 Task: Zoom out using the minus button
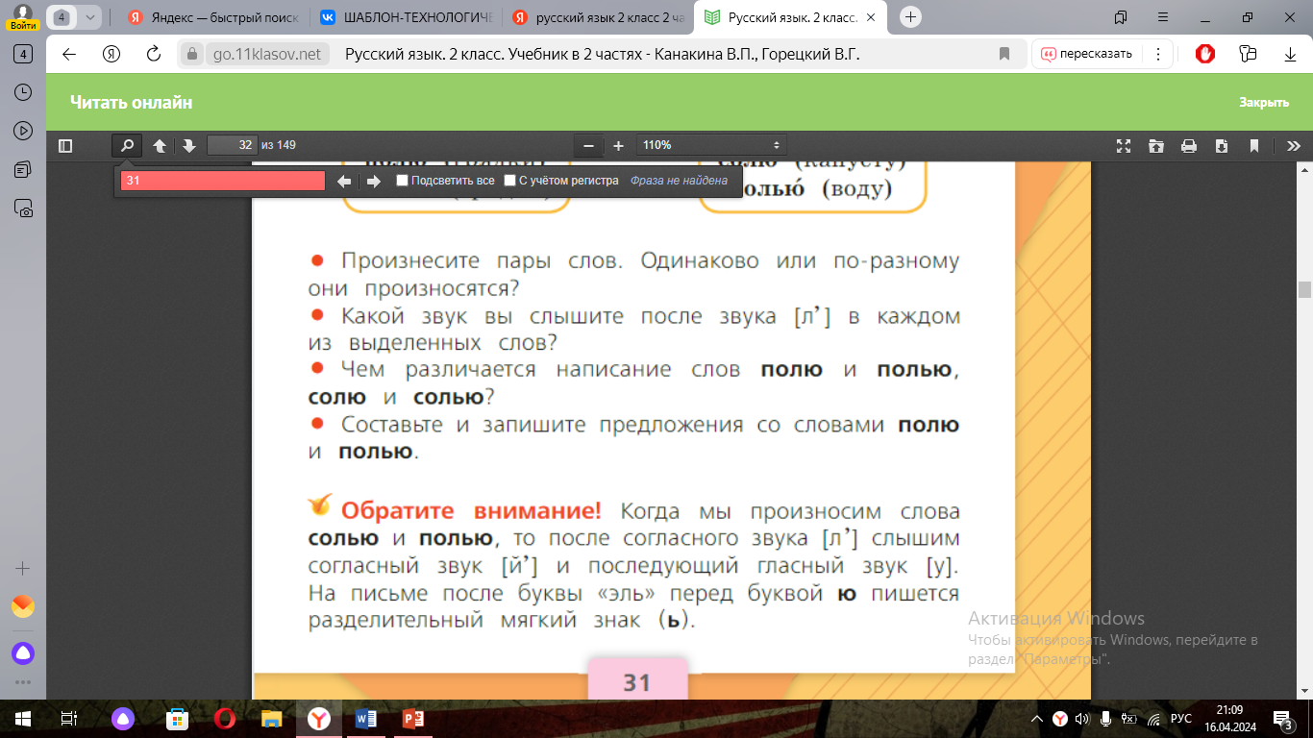tap(588, 146)
